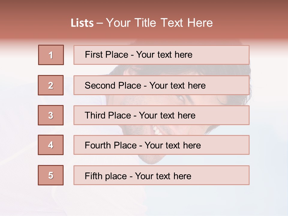Click the word 'Third' in the list
This screenshot has width=288, height=216.
coord(95,115)
